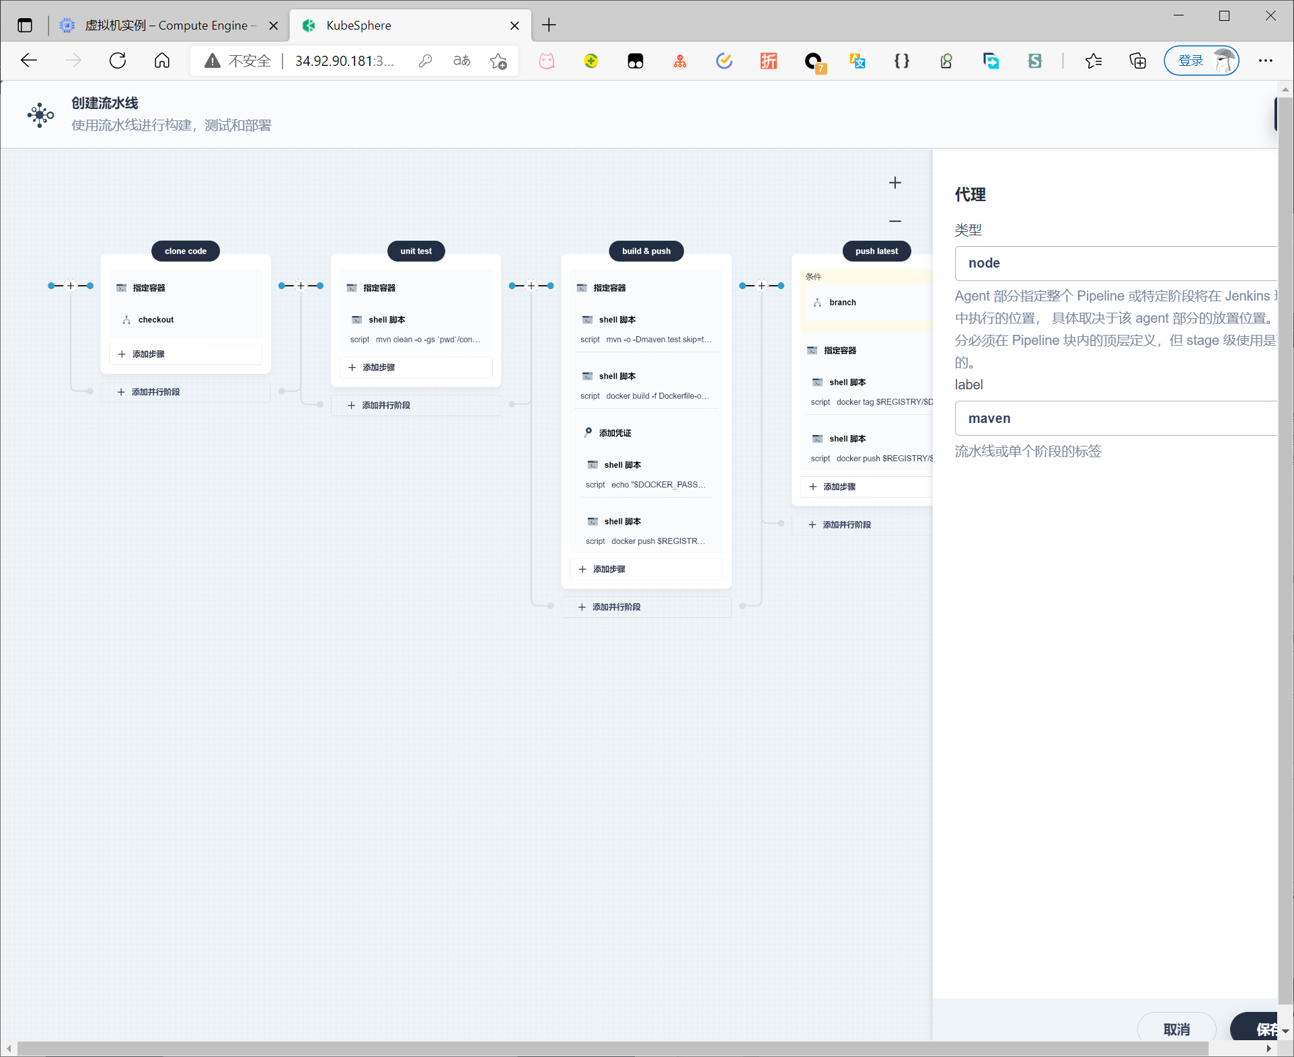Click the canvas zoom-in plus icon

pyautogui.click(x=895, y=183)
